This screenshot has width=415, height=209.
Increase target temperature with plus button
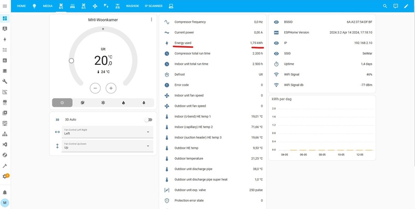111,88
